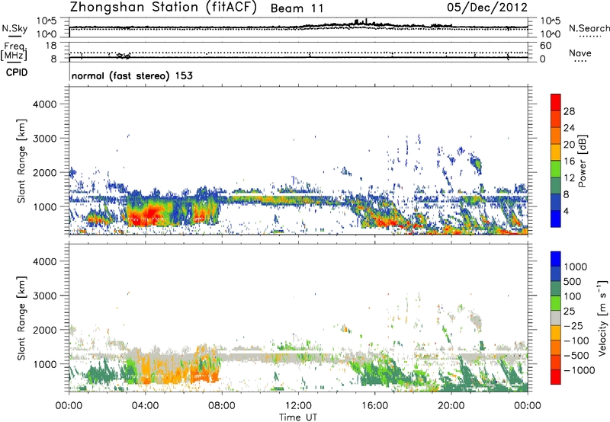Screen dimensions: 610x422
Task: Click the 12 label on Power colorbar
Action: click(x=569, y=177)
